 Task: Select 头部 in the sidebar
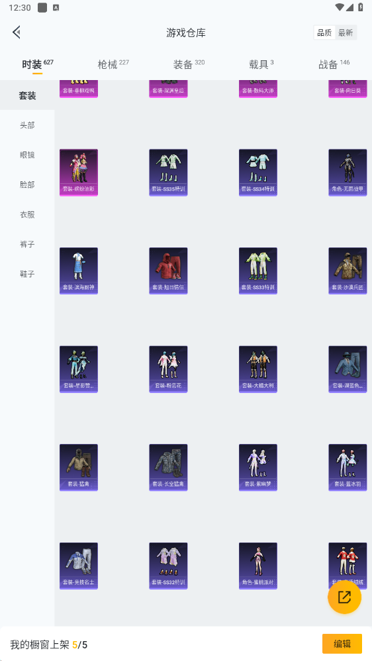[x=27, y=125]
